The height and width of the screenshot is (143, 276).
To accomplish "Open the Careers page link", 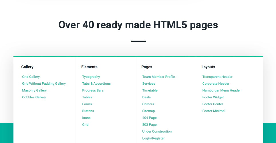I will tap(148, 104).
